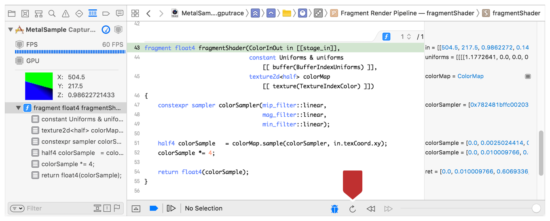Click the 'in = [[504.5, 217.5...' value

[x=477, y=48]
